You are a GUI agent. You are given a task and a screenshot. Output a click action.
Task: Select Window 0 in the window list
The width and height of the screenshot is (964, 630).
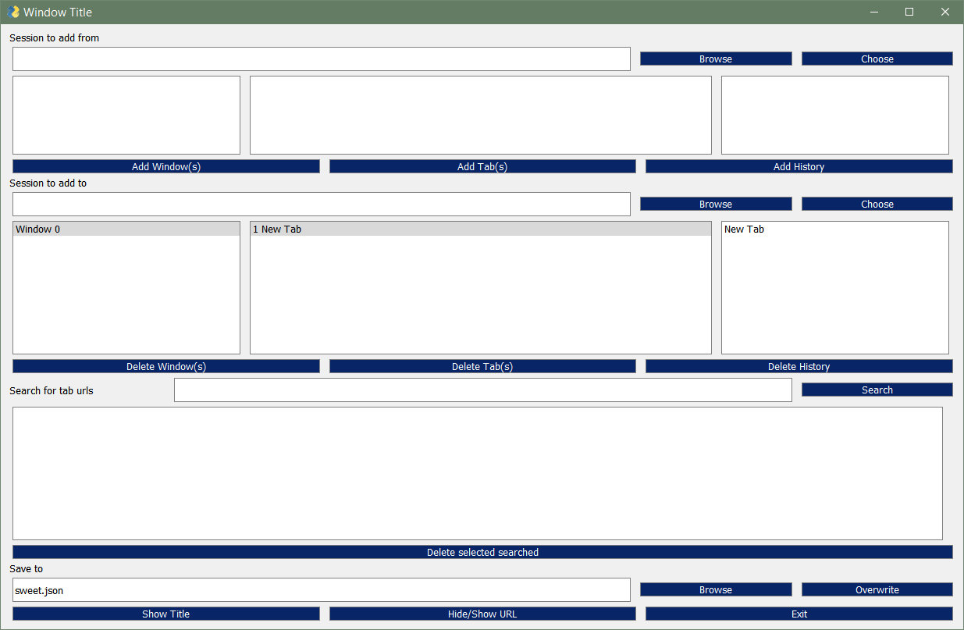pyautogui.click(x=125, y=229)
